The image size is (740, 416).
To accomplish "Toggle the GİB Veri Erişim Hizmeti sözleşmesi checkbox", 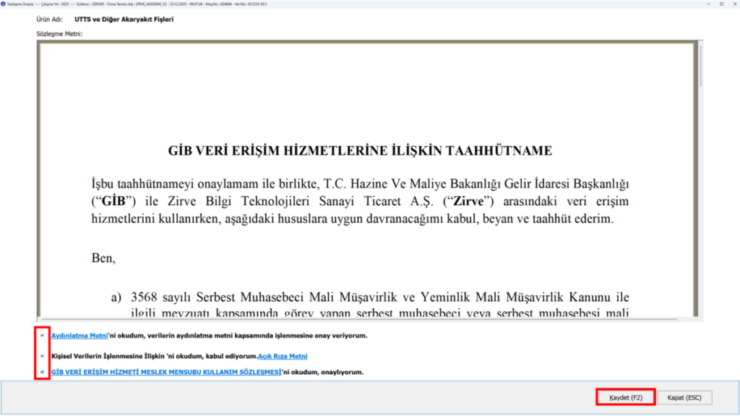I will 42,372.
